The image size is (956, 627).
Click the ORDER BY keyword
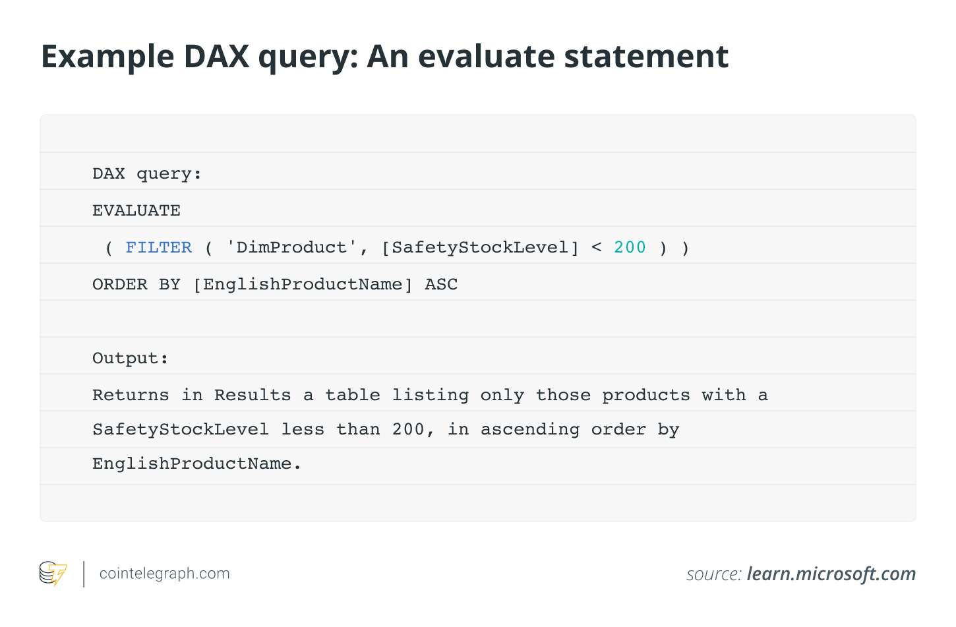coord(136,284)
